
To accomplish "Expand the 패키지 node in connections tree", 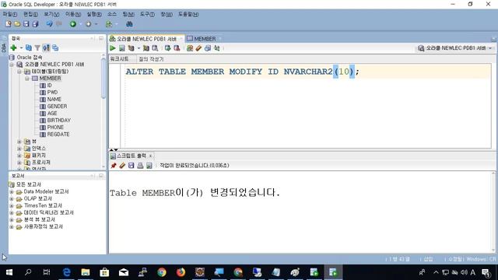I will click(19, 156).
